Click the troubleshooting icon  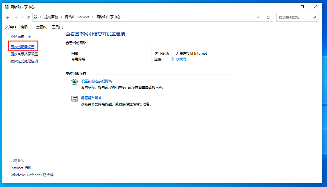(x=75, y=99)
